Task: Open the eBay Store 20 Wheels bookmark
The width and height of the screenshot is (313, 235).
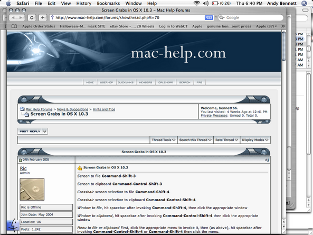Action: pos(132,26)
